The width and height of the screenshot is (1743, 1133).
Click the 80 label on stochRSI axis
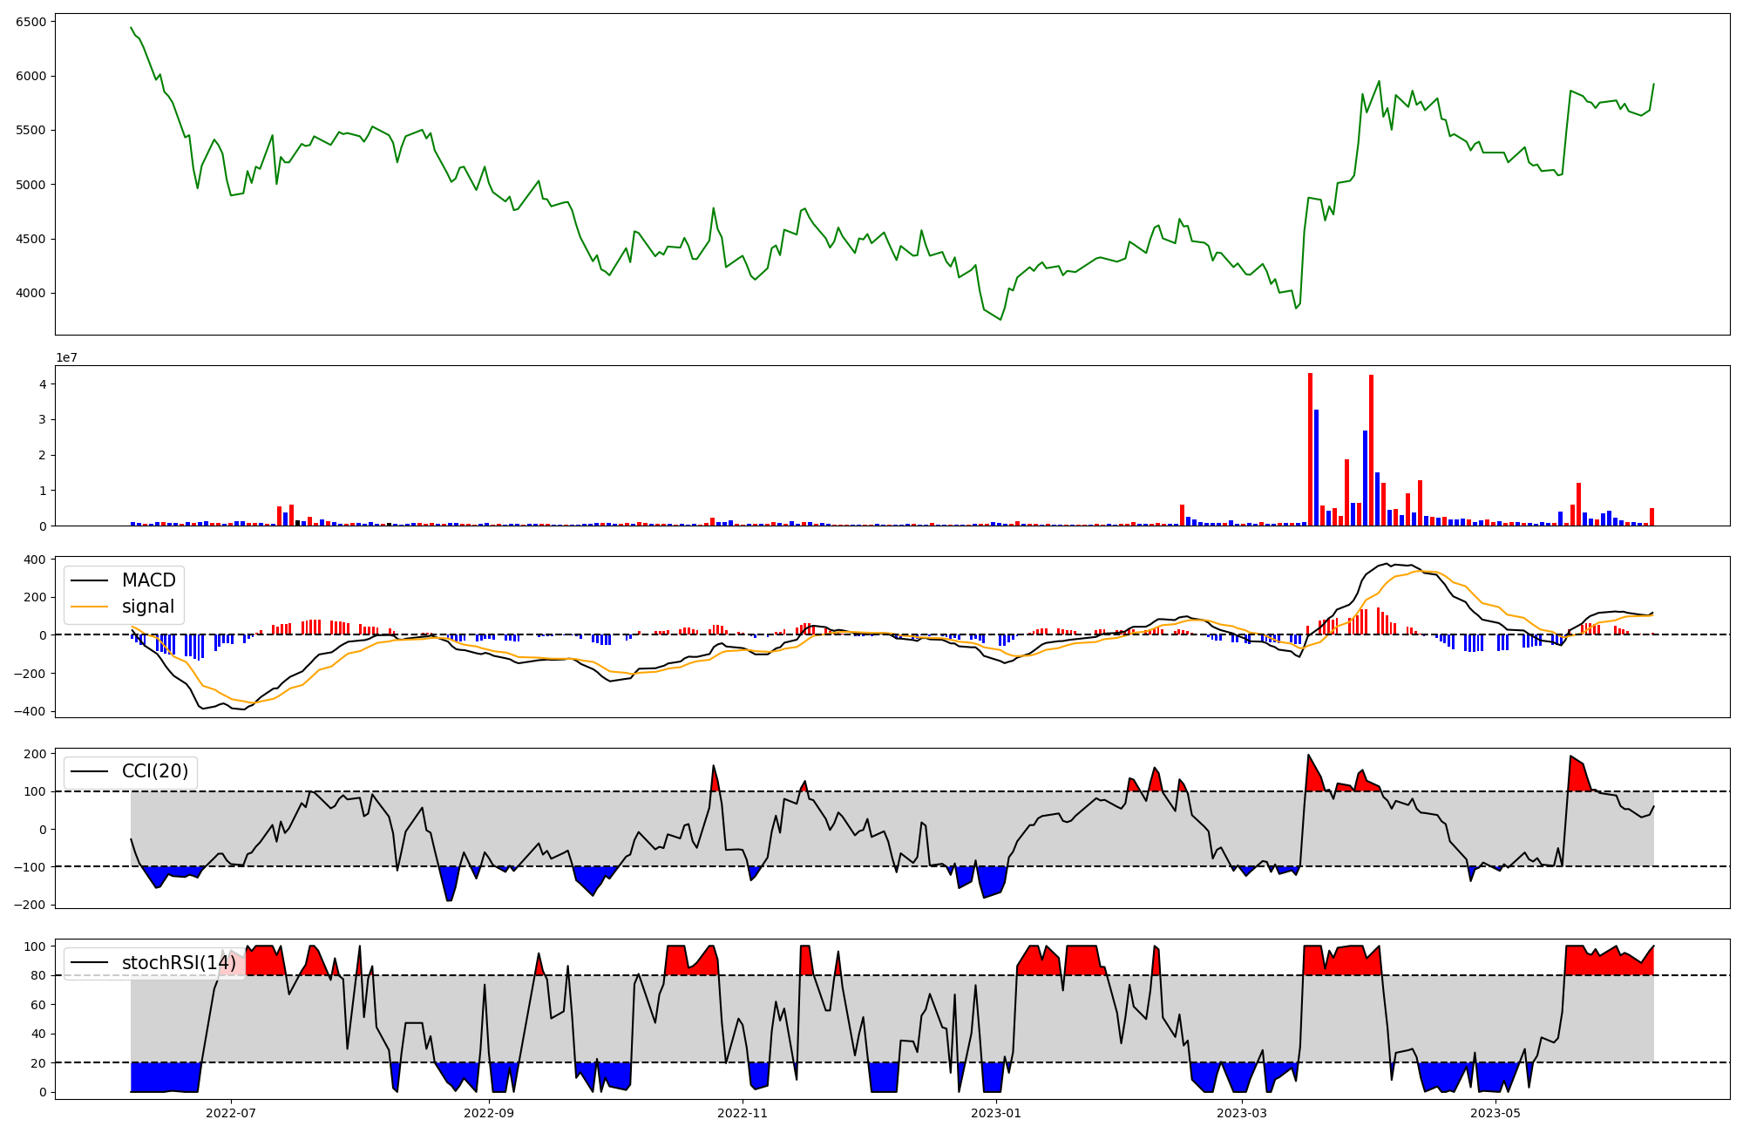[38, 975]
